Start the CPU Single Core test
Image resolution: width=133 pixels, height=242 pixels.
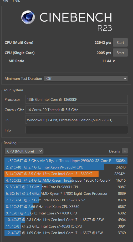[x=120, y=53]
